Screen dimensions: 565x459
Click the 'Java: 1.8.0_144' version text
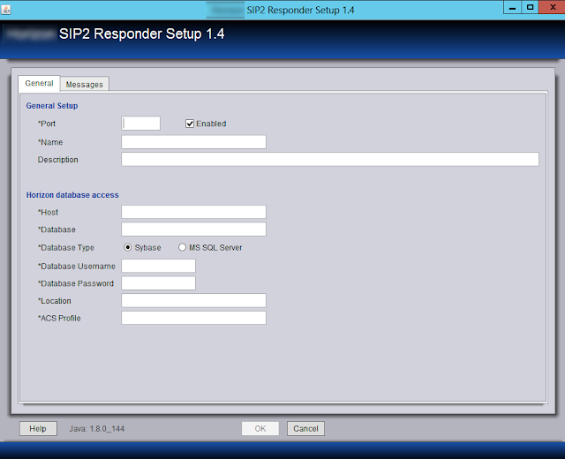[96, 429]
